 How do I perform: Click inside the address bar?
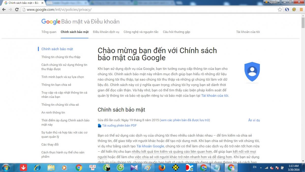pyautogui.click(x=102, y=9)
